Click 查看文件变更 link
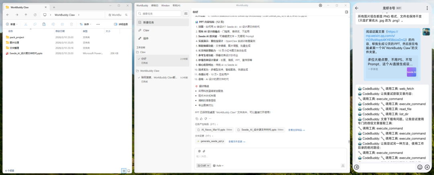 [x=237, y=142]
